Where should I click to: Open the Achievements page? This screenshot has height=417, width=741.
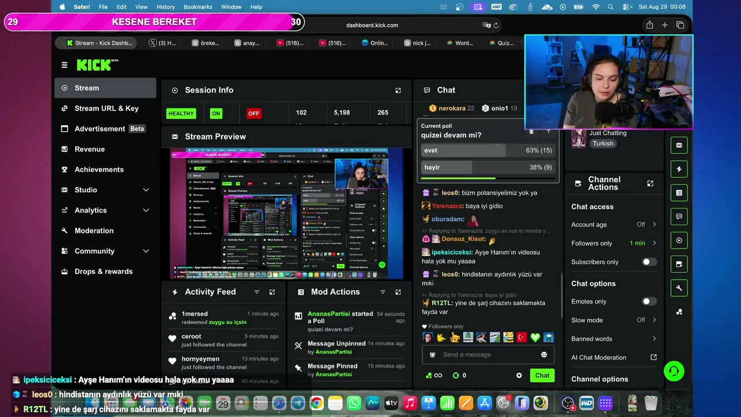tap(105, 169)
